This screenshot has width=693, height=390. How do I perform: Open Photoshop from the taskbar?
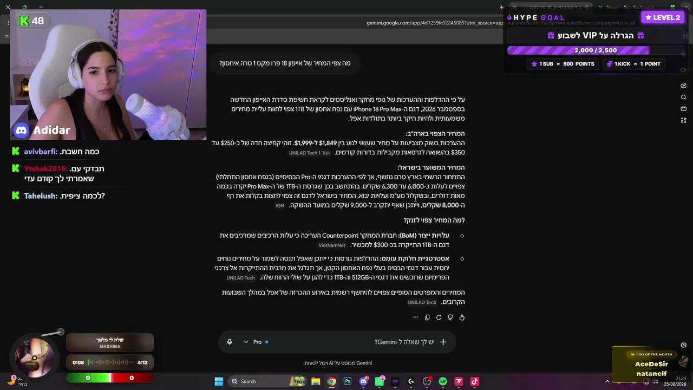coord(348,381)
